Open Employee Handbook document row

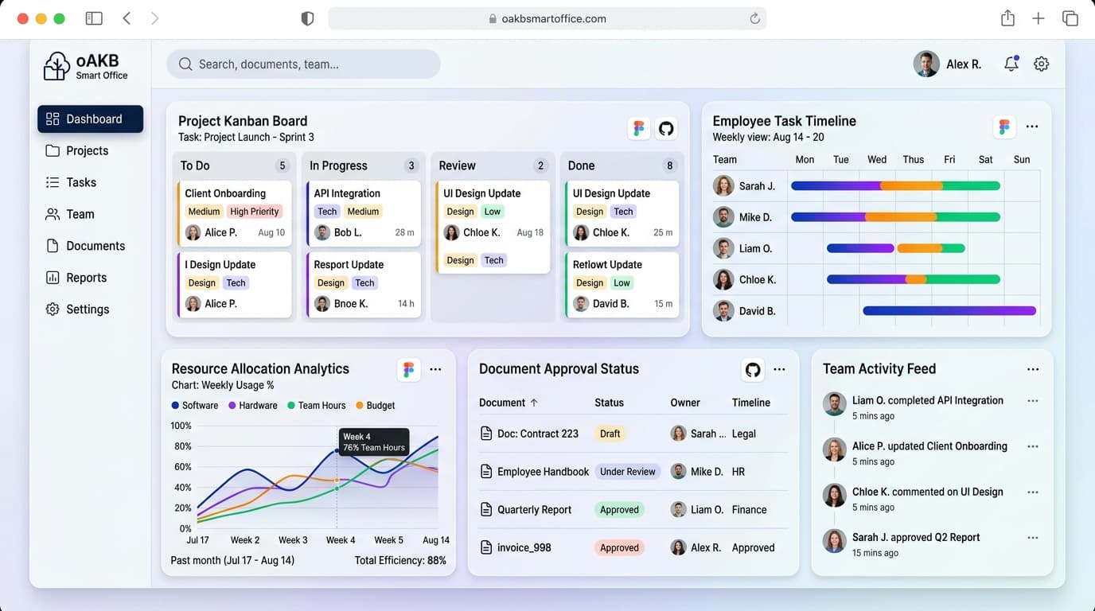[x=633, y=472]
